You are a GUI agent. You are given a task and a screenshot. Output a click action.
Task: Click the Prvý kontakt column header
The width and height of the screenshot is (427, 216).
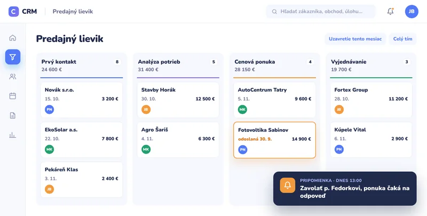click(x=59, y=62)
